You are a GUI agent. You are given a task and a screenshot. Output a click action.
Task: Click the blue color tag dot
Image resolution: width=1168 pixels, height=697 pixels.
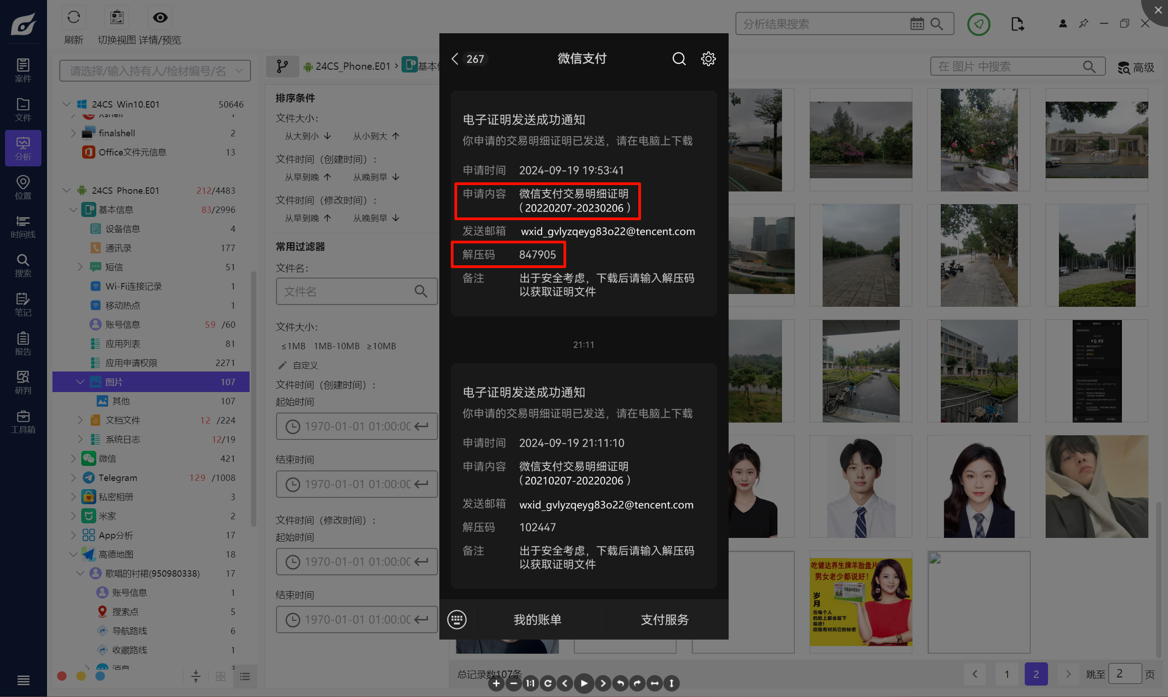[x=100, y=676]
